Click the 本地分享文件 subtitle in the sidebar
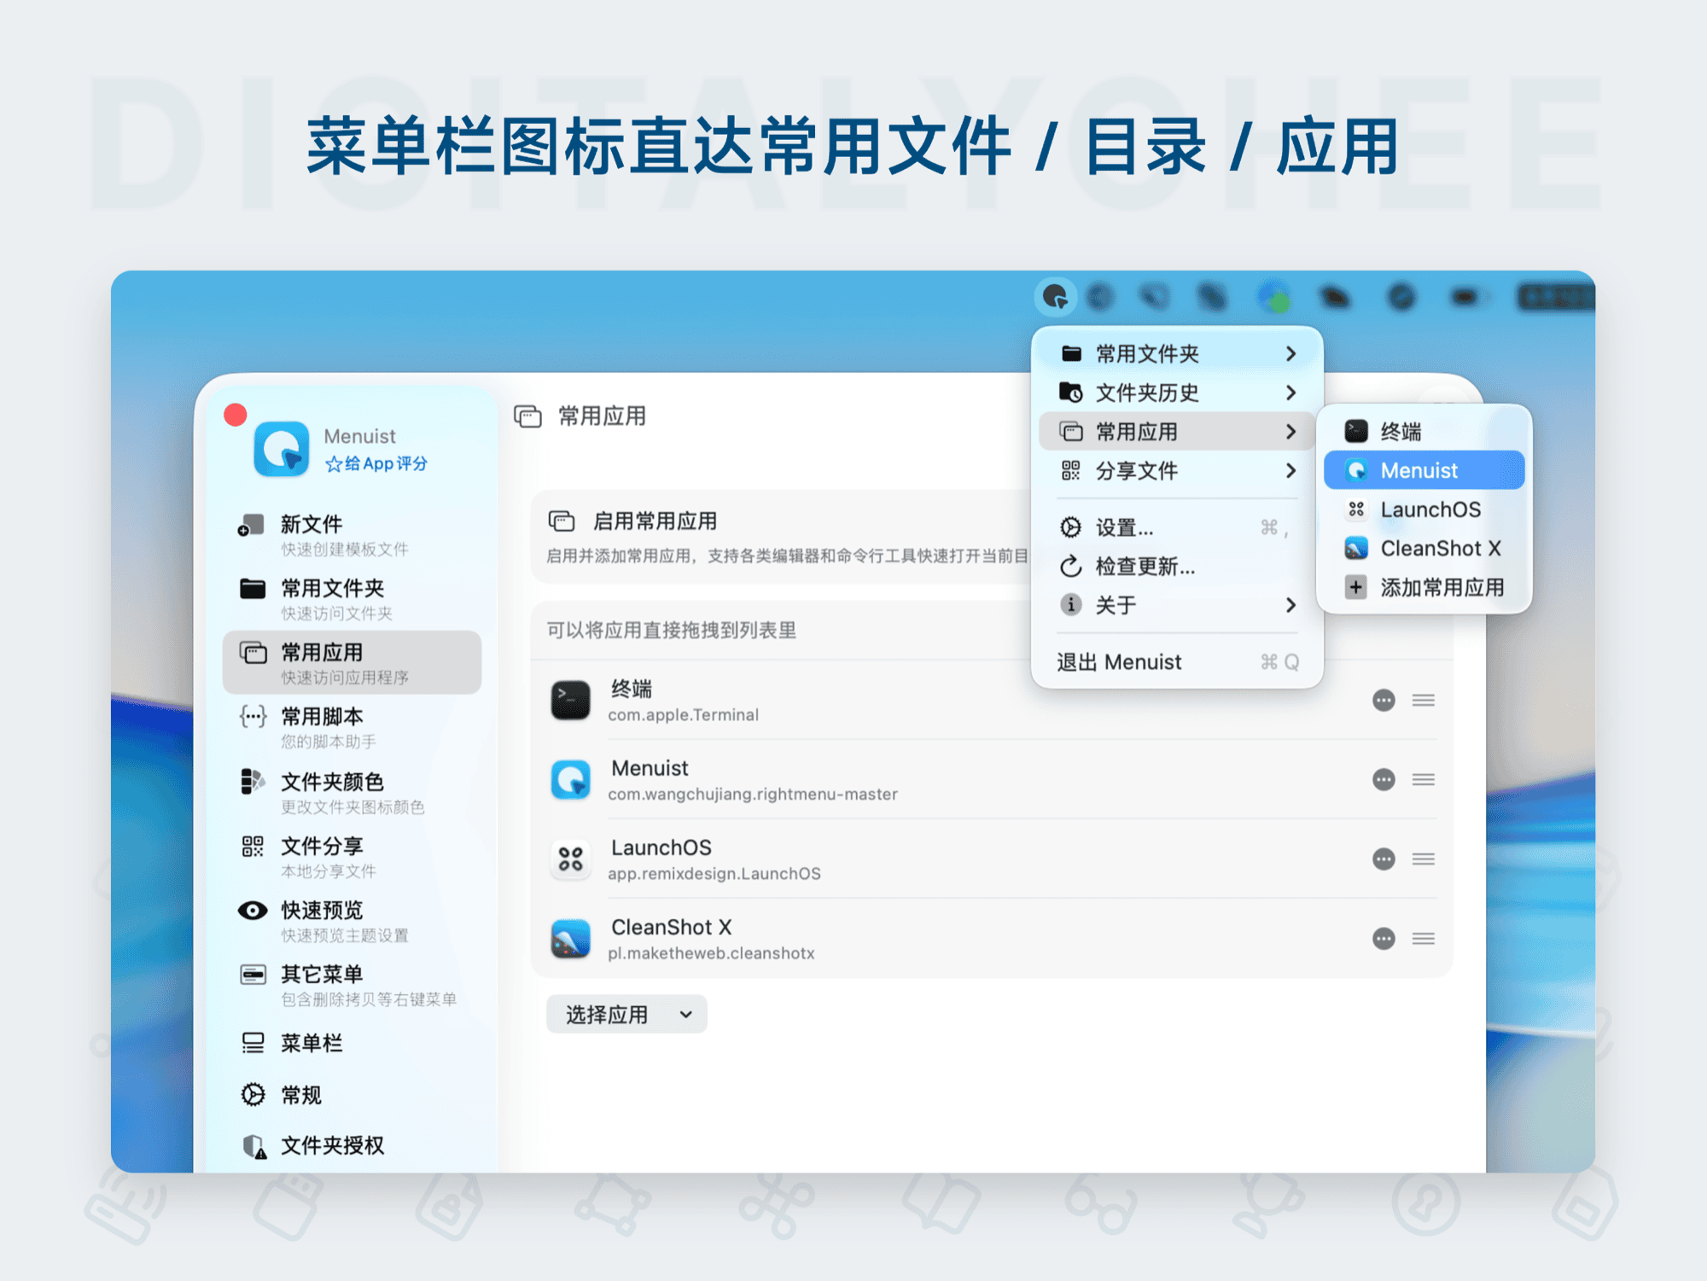The height and width of the screenshot is (1281, 1707). (329, 871)
